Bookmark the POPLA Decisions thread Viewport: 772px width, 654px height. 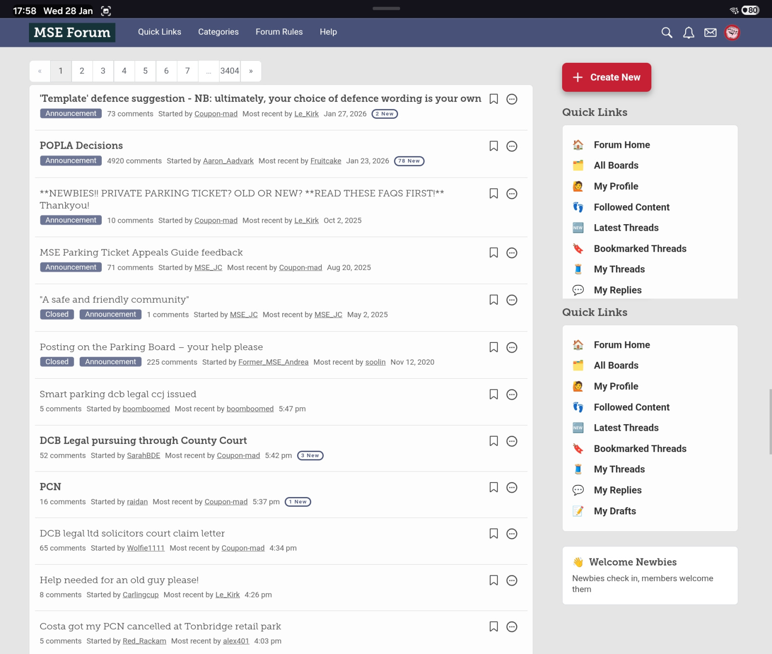tap(494, 146)
